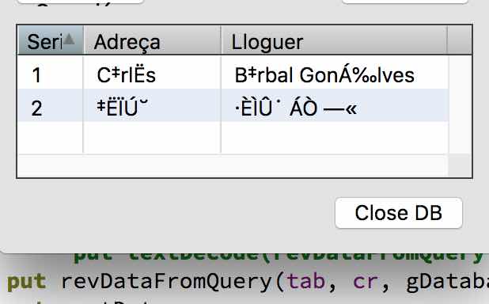
Task: Click row 2 Adreça cell
Action: [x=152, y=105]
